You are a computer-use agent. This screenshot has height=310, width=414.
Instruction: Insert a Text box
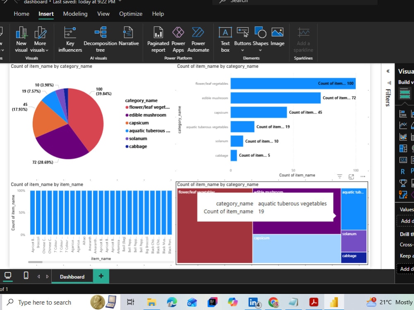pos(225,40)
